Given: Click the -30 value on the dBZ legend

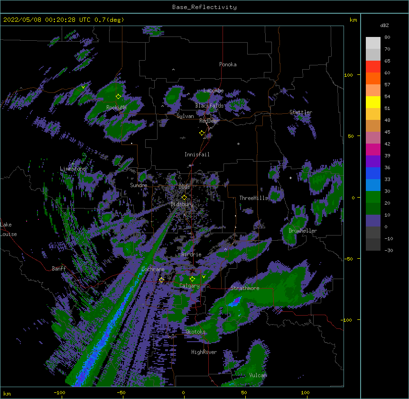Looking at the screenshot, I should tap(389, 251).
